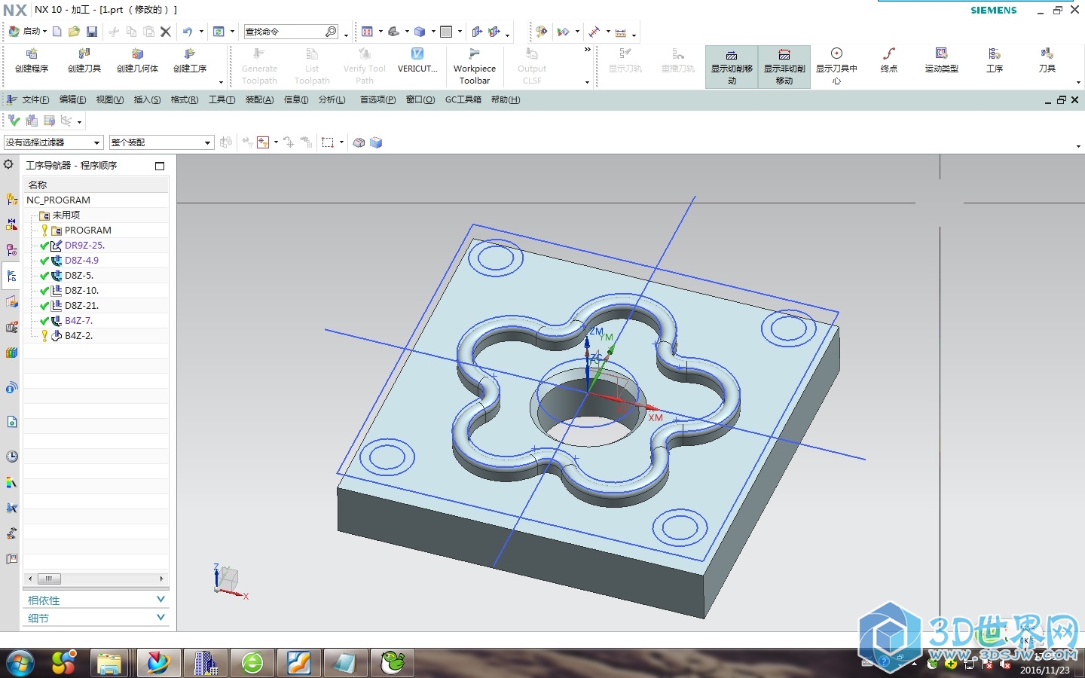
Task: Open the Reuse Library sidebar icon
Action: click(11, 353)
